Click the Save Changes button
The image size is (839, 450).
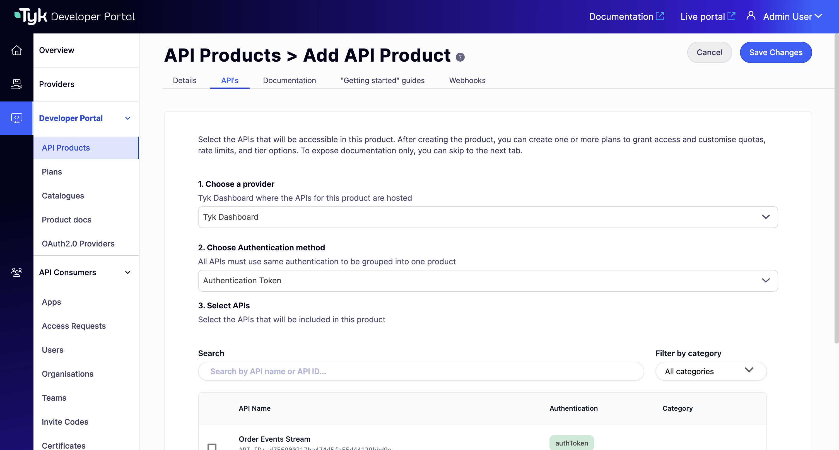[776, 52]
